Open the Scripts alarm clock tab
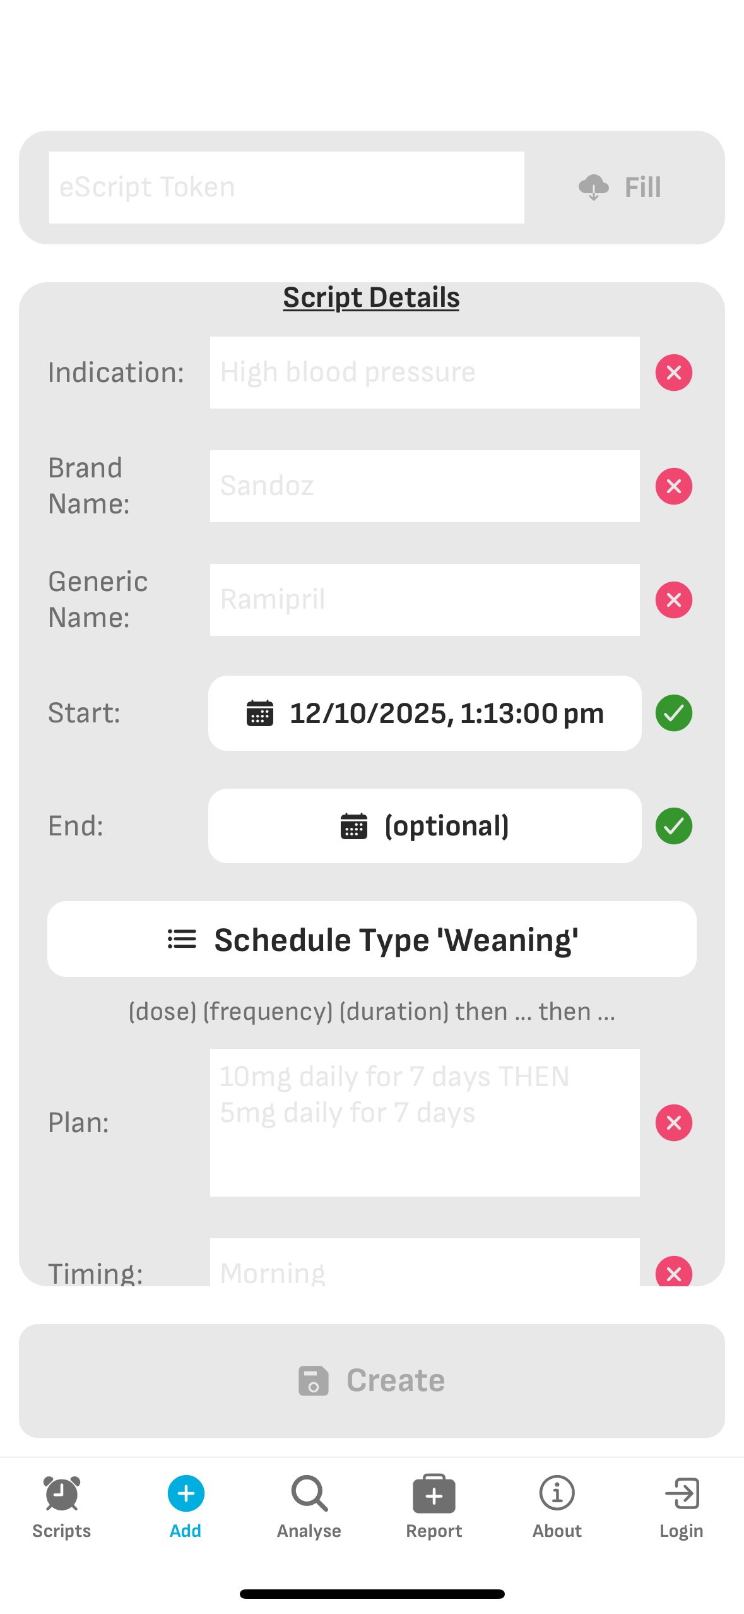Viewport: 744px width, 1614px height. click(x=62, y=1507)
